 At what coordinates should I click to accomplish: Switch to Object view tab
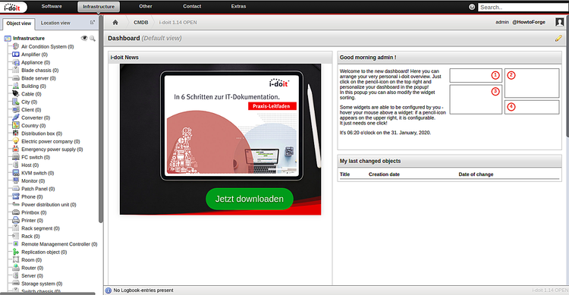19,24
